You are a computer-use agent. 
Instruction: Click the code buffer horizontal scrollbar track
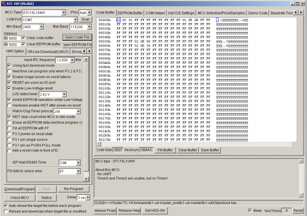(196, 144)
